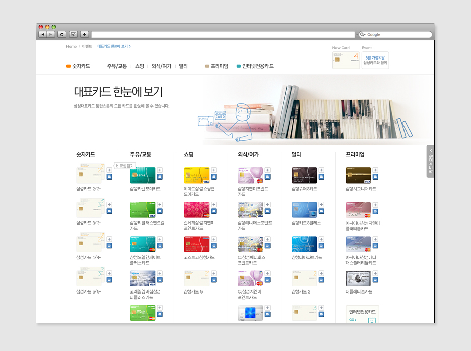Open the 삼성카앤모아카드 green card image
Image resolution: width=471 pixels, height=351 pixels.
tap(143, 175)
